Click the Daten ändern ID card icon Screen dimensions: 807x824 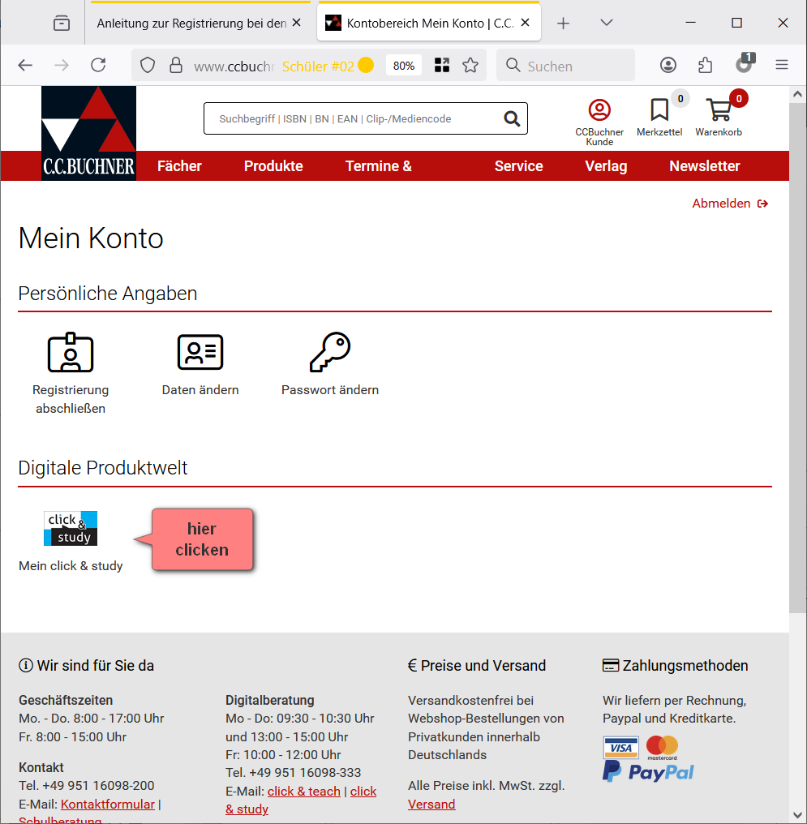200,352
